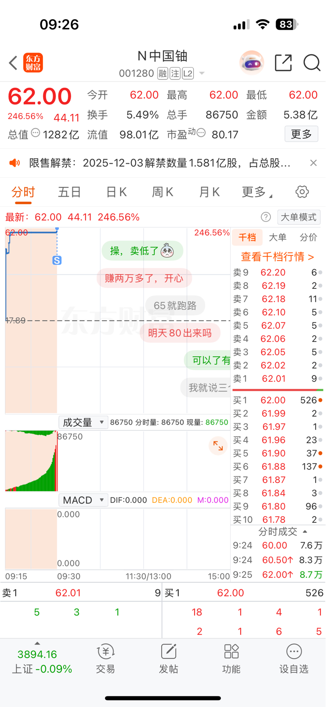The image size is (326, 707).
Task: Tap the 赚两万多了,开心 comment bubble
Action: [x=144, y=279]
